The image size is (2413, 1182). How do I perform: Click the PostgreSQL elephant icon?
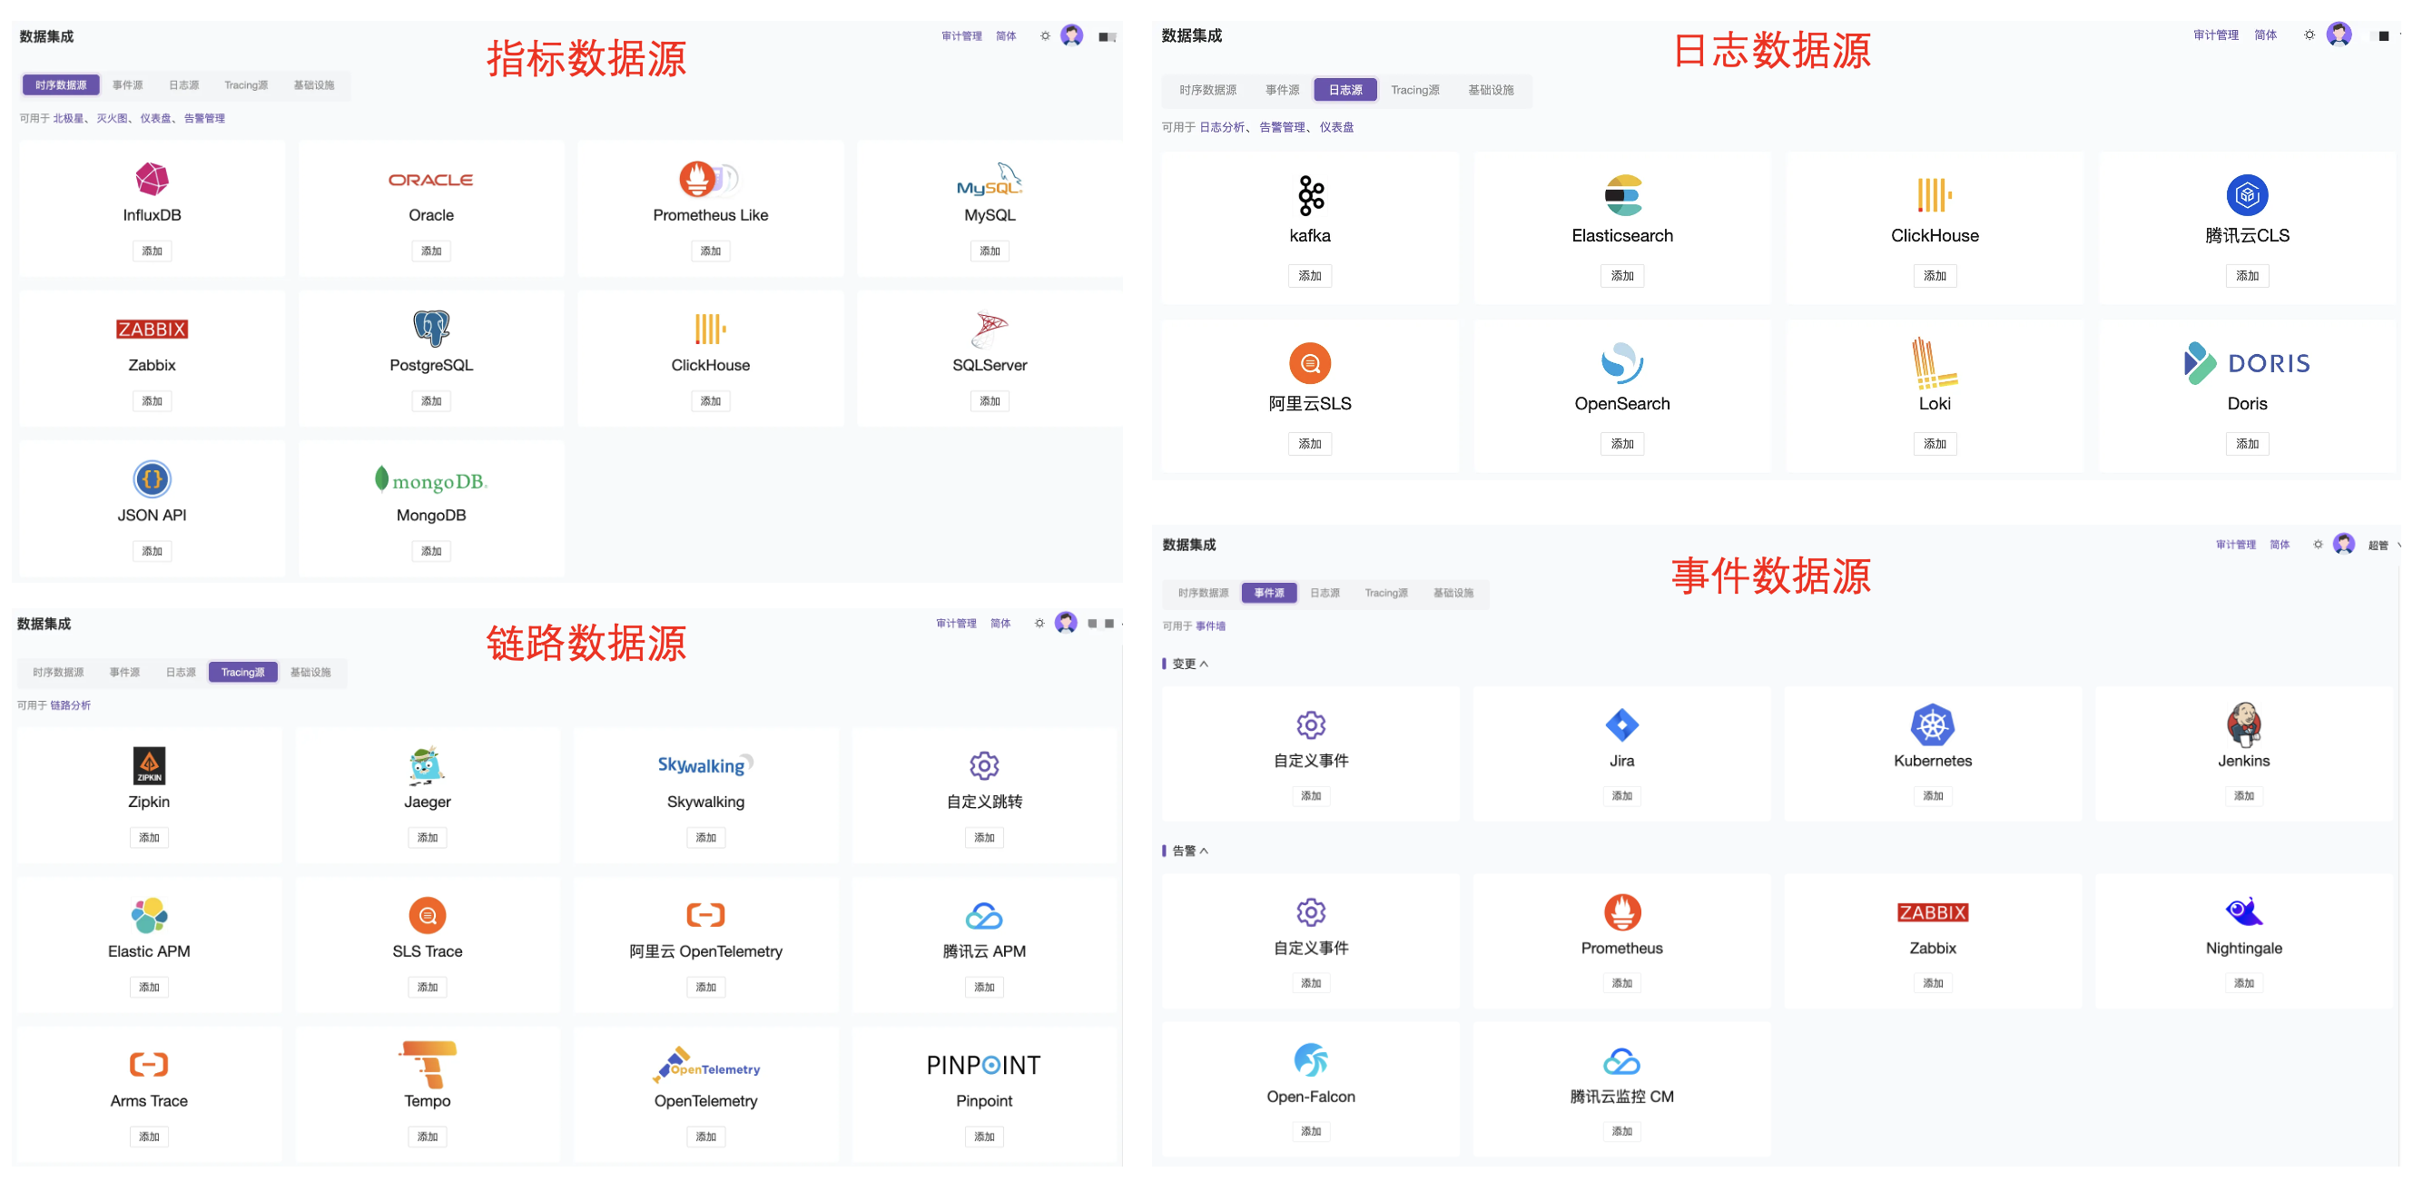[431, 328]
